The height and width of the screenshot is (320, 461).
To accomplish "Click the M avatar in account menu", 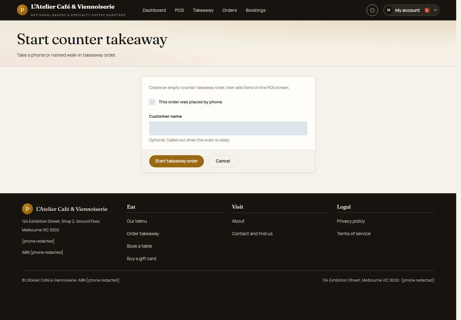I will pos(389,10).
